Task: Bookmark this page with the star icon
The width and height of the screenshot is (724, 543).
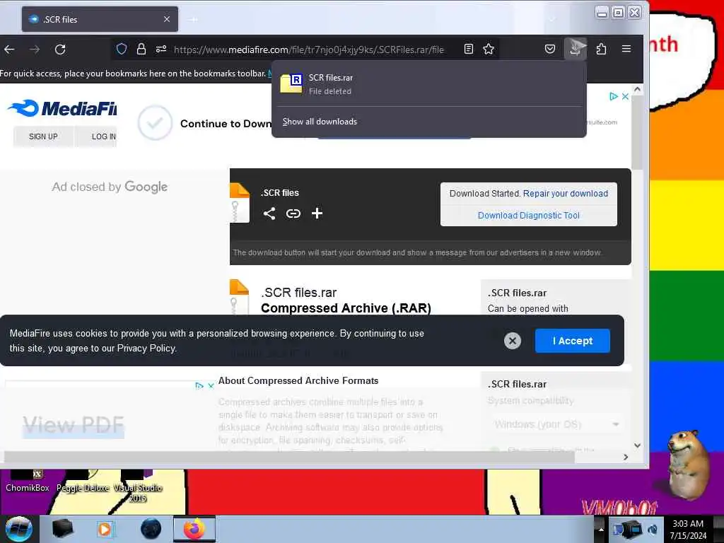Action: coord(489,49)
